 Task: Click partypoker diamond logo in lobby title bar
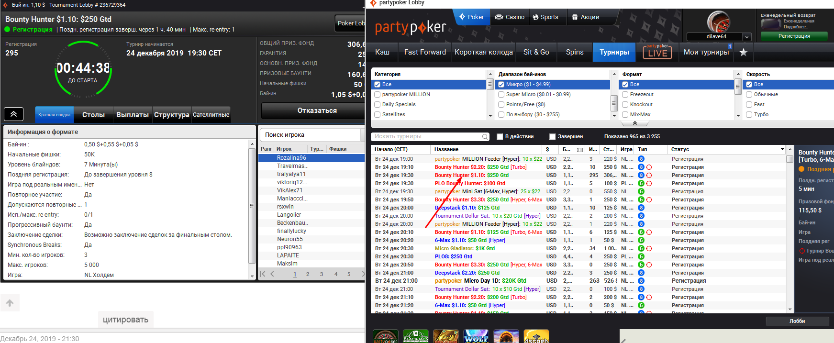pos(373,3)
